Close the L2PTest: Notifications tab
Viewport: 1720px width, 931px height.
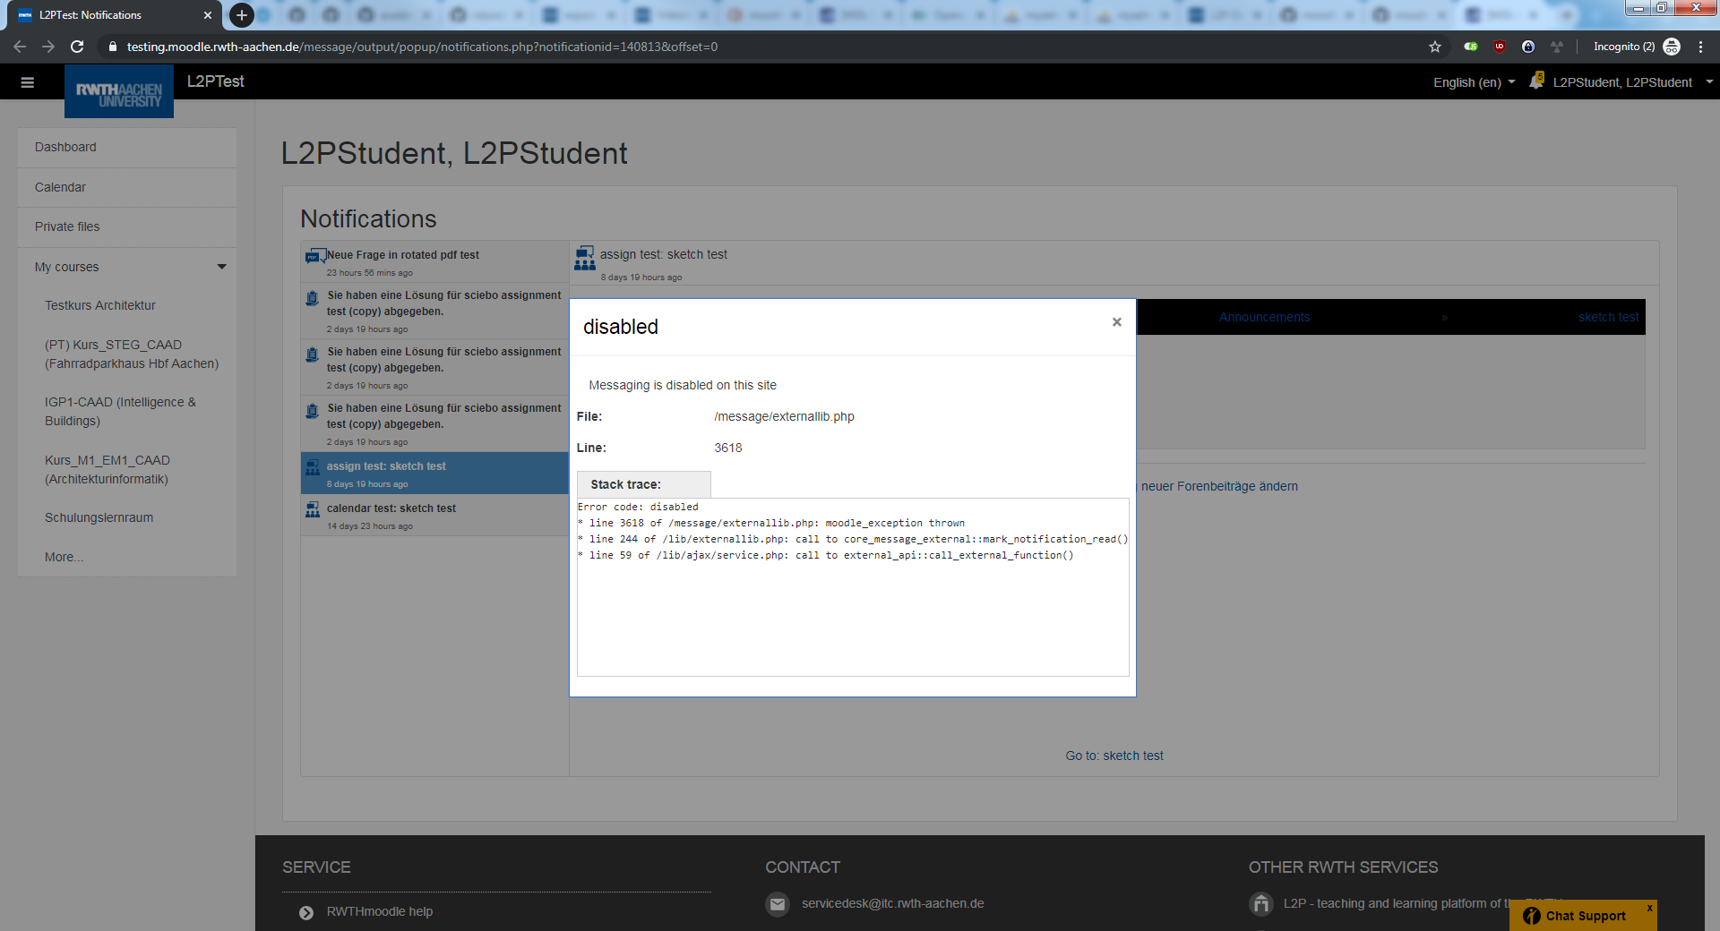[x=208, y=15]
